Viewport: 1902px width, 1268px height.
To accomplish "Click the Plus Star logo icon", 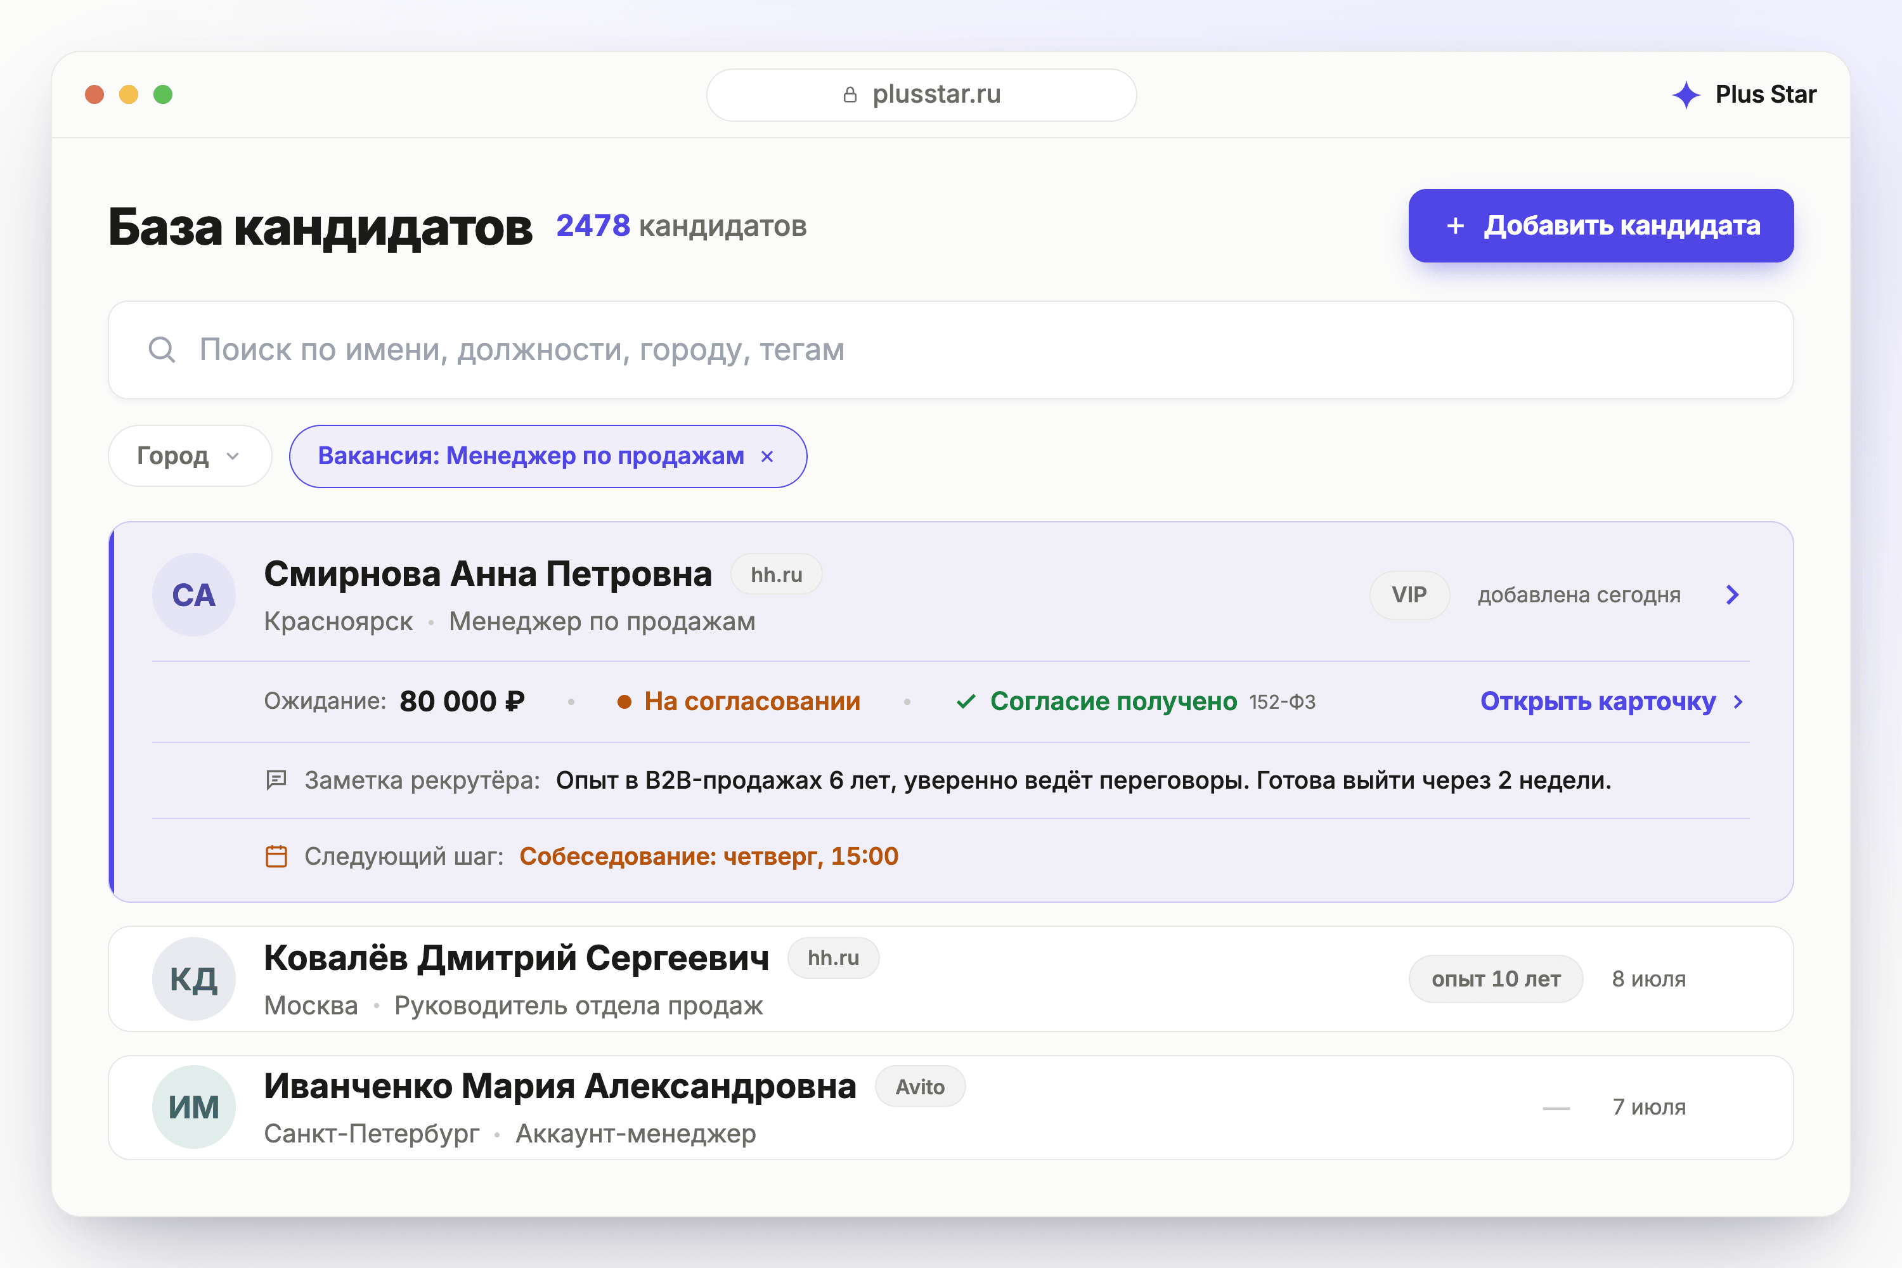I will point(1686,94).
